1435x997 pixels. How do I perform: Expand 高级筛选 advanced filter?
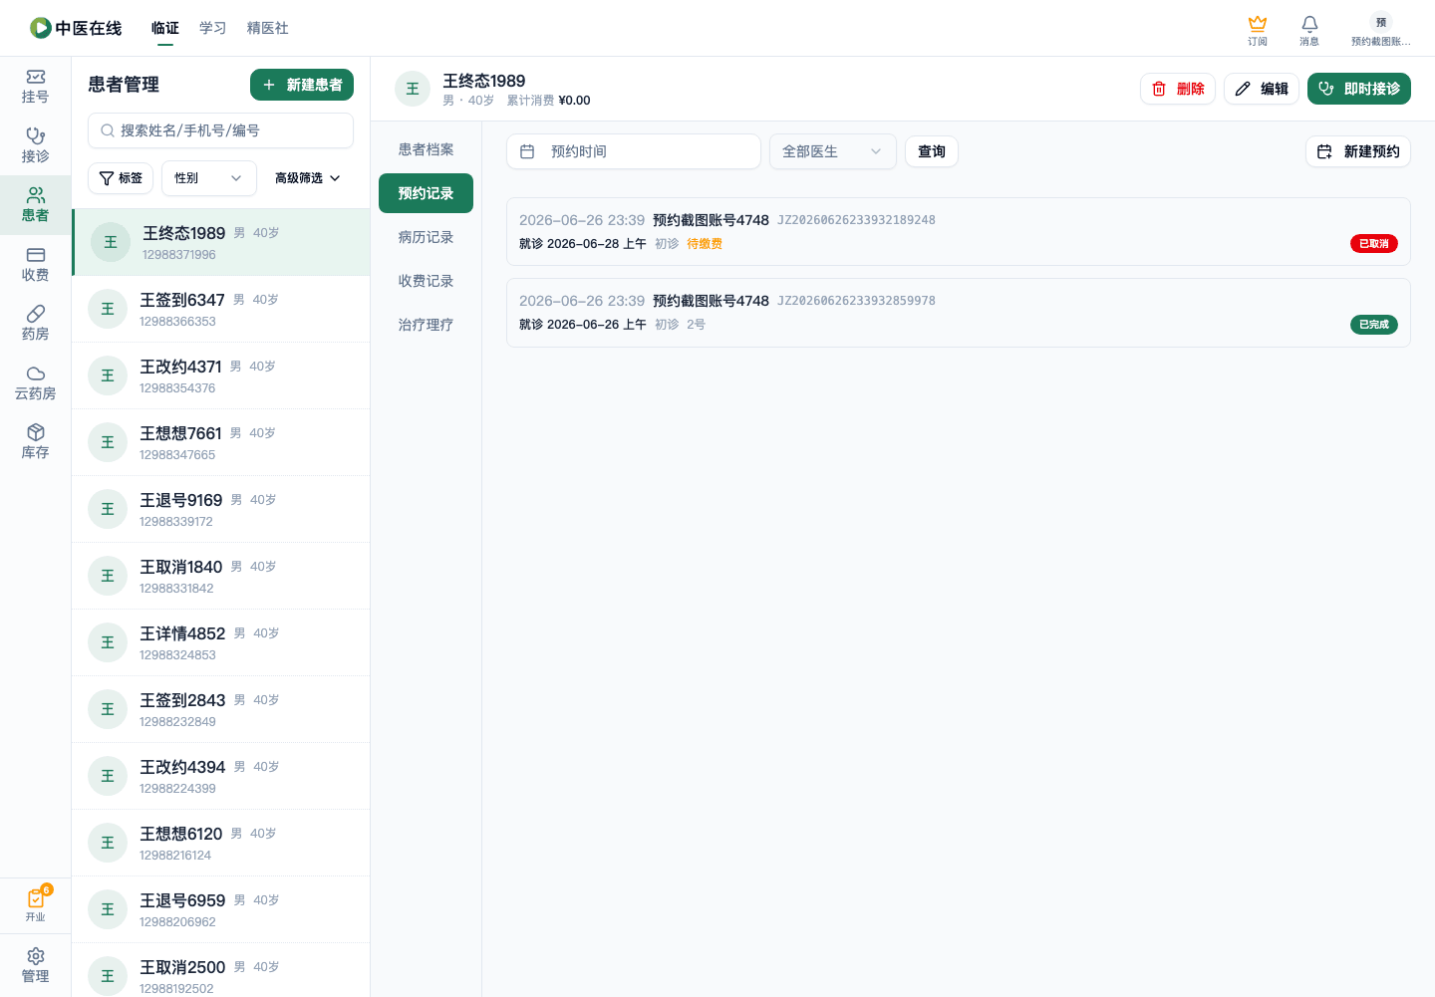(307, 178)
